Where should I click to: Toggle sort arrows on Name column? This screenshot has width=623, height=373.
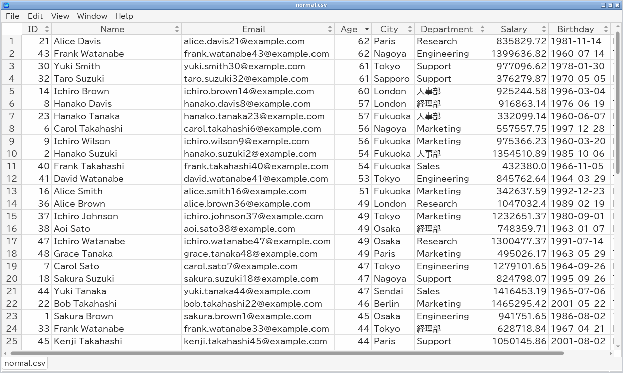point(177,29)
